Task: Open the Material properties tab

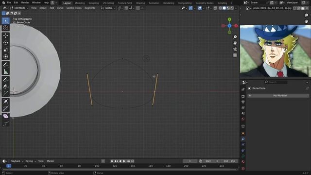Action: coord(243,162)
